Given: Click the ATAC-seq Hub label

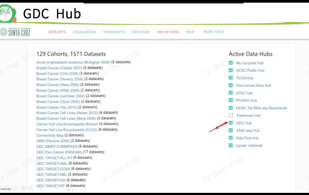Looking at the screenshot, I should pos(248,131).
